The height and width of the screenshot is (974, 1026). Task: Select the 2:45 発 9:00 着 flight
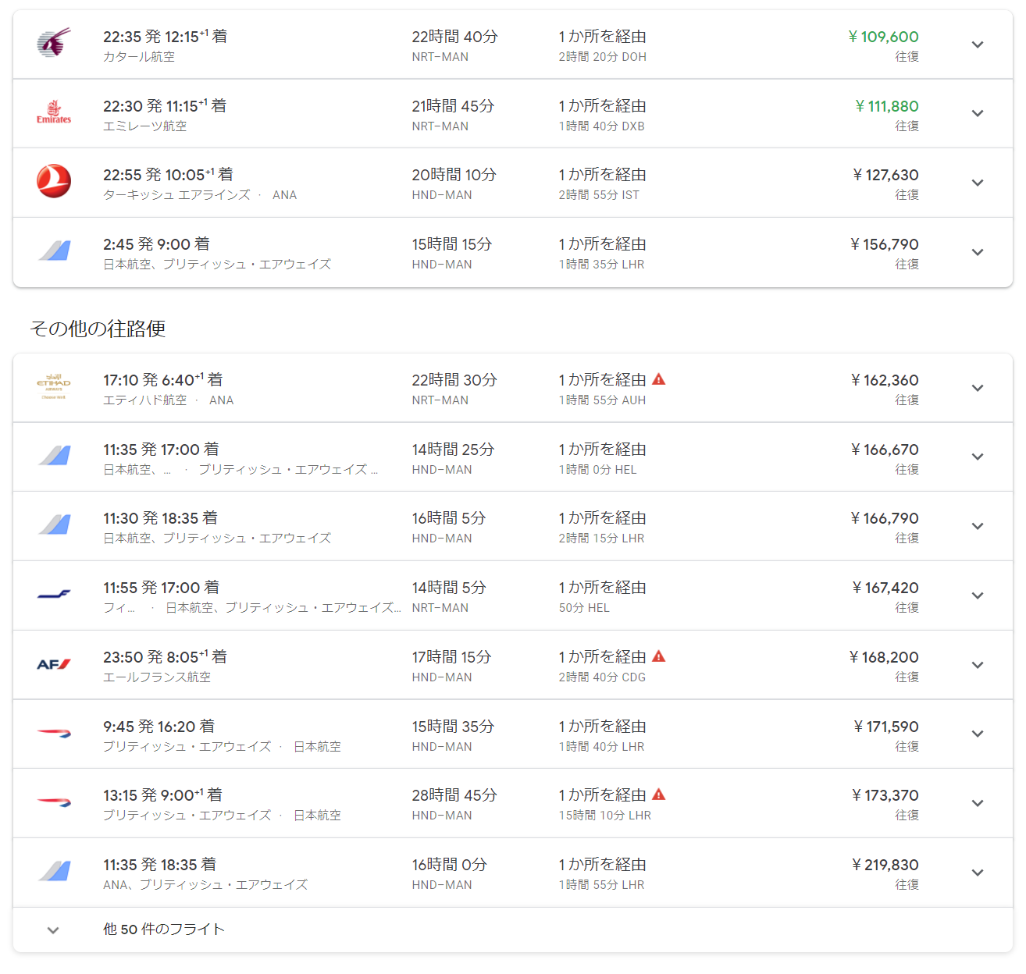[x=156, y=244]
